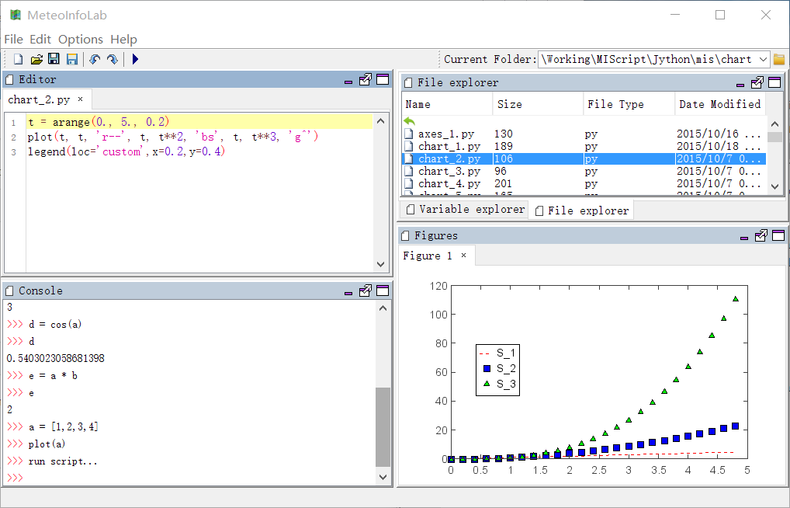The image size is (790, 508).
Task: Save the current script
Action: tap(54, 59)
